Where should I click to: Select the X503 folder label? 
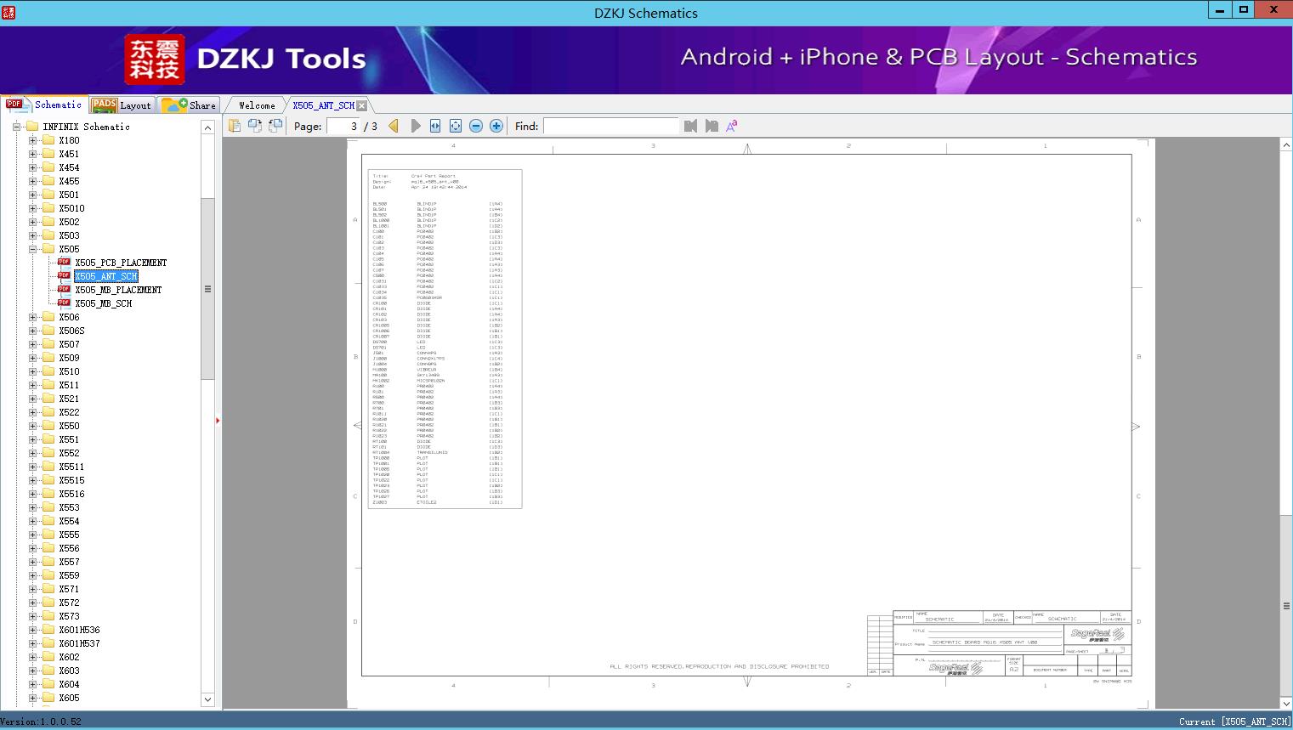(69, 235)
